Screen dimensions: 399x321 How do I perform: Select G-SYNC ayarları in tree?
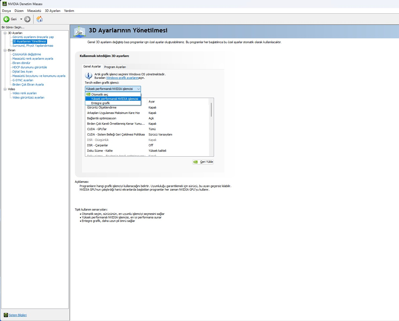[x=23, y=80]
